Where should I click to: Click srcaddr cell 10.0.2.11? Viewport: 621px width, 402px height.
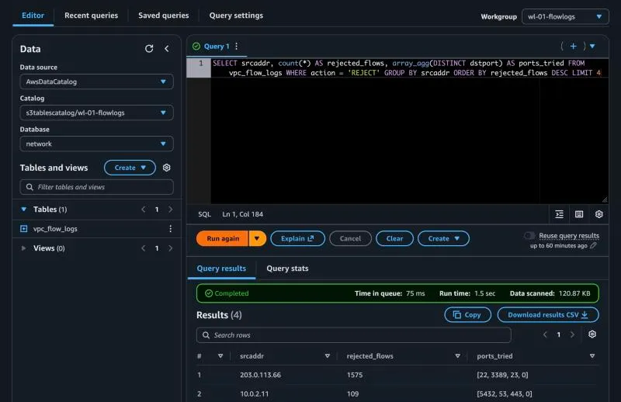(255, 393)
